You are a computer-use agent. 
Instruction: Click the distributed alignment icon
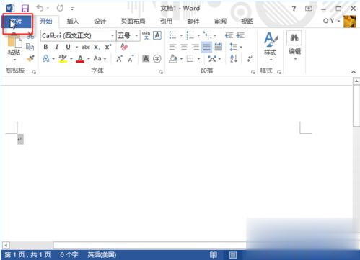pos(218,47)
